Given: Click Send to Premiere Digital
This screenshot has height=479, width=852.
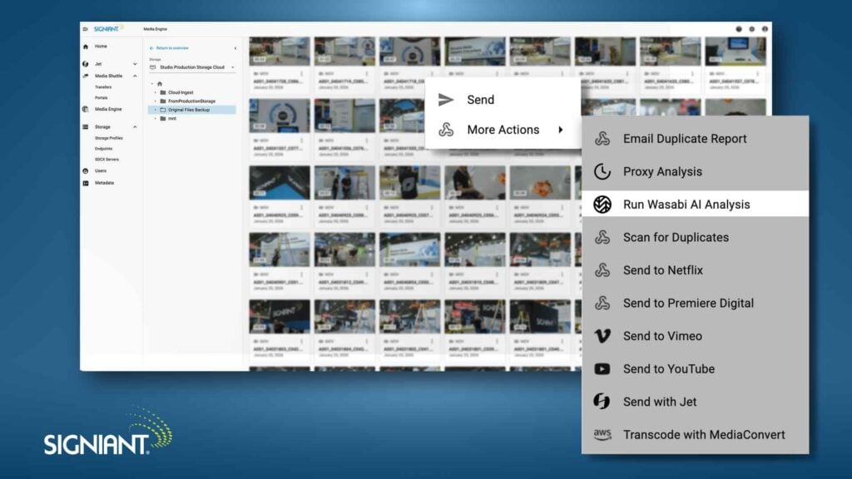Looking at the screenshot, I should pyautogui.click(x=695, y=303).
